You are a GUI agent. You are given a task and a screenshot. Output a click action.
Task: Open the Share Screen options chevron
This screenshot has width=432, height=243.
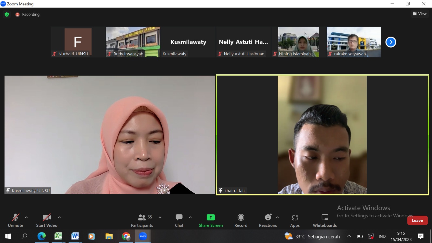click(x=190, y=217)
